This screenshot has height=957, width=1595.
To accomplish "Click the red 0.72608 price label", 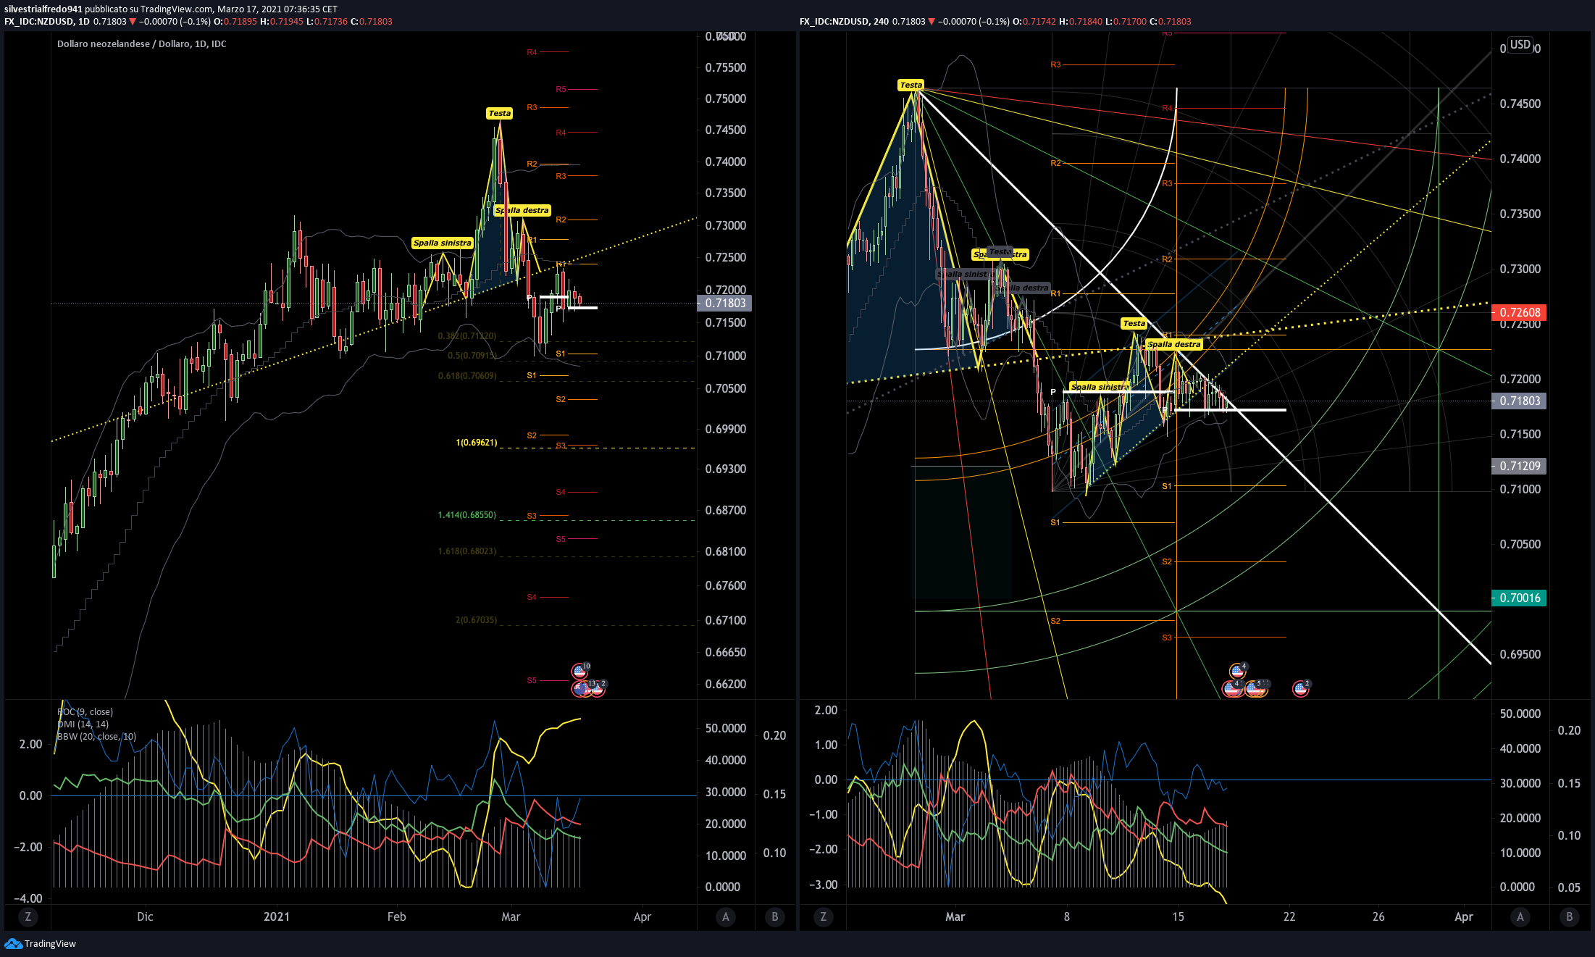I will (1519, 312).
